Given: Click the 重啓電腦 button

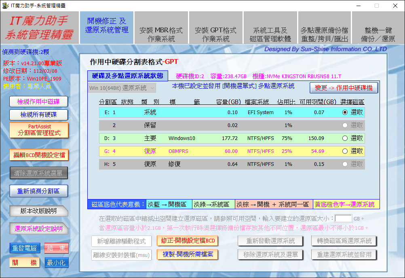Looking at the screenshot, I should (x=25, y=248).
